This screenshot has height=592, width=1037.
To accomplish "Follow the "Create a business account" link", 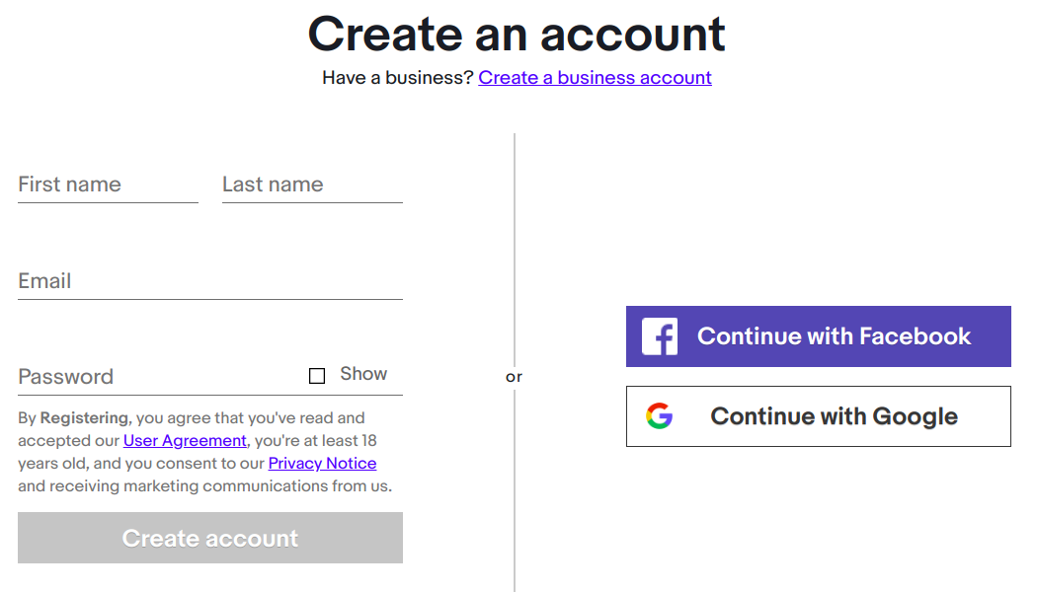I will click(595, 78).
